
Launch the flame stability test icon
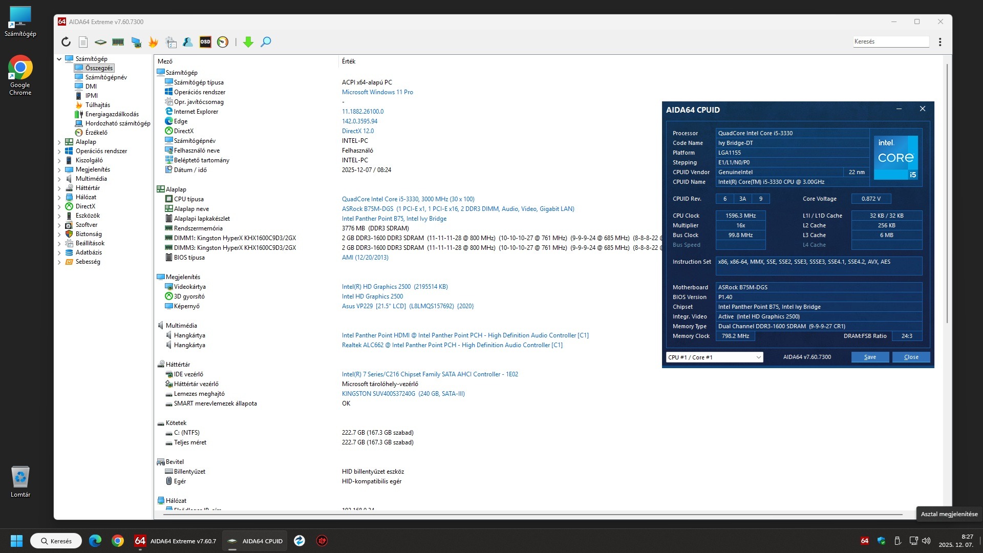(x=153, y=42)
